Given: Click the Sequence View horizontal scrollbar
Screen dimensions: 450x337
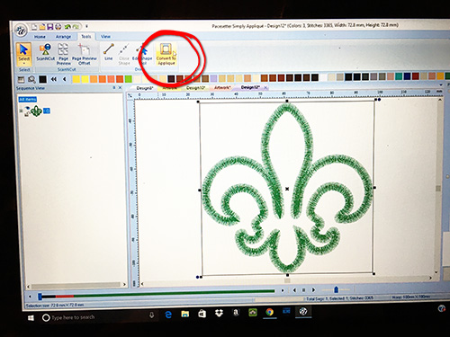Looking at the screenshot, I should tap(76, 285).
